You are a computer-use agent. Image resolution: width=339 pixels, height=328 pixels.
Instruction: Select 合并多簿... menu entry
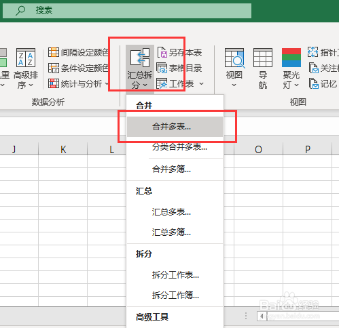[x=175, y=169]
